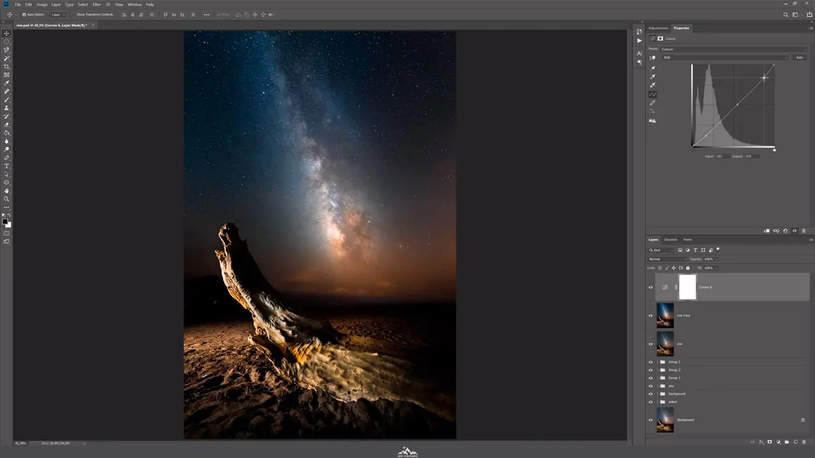This screenshot has width=815, height=458.
Task: Clip Curves adjustment to layer below
Action: coord(767,231)
